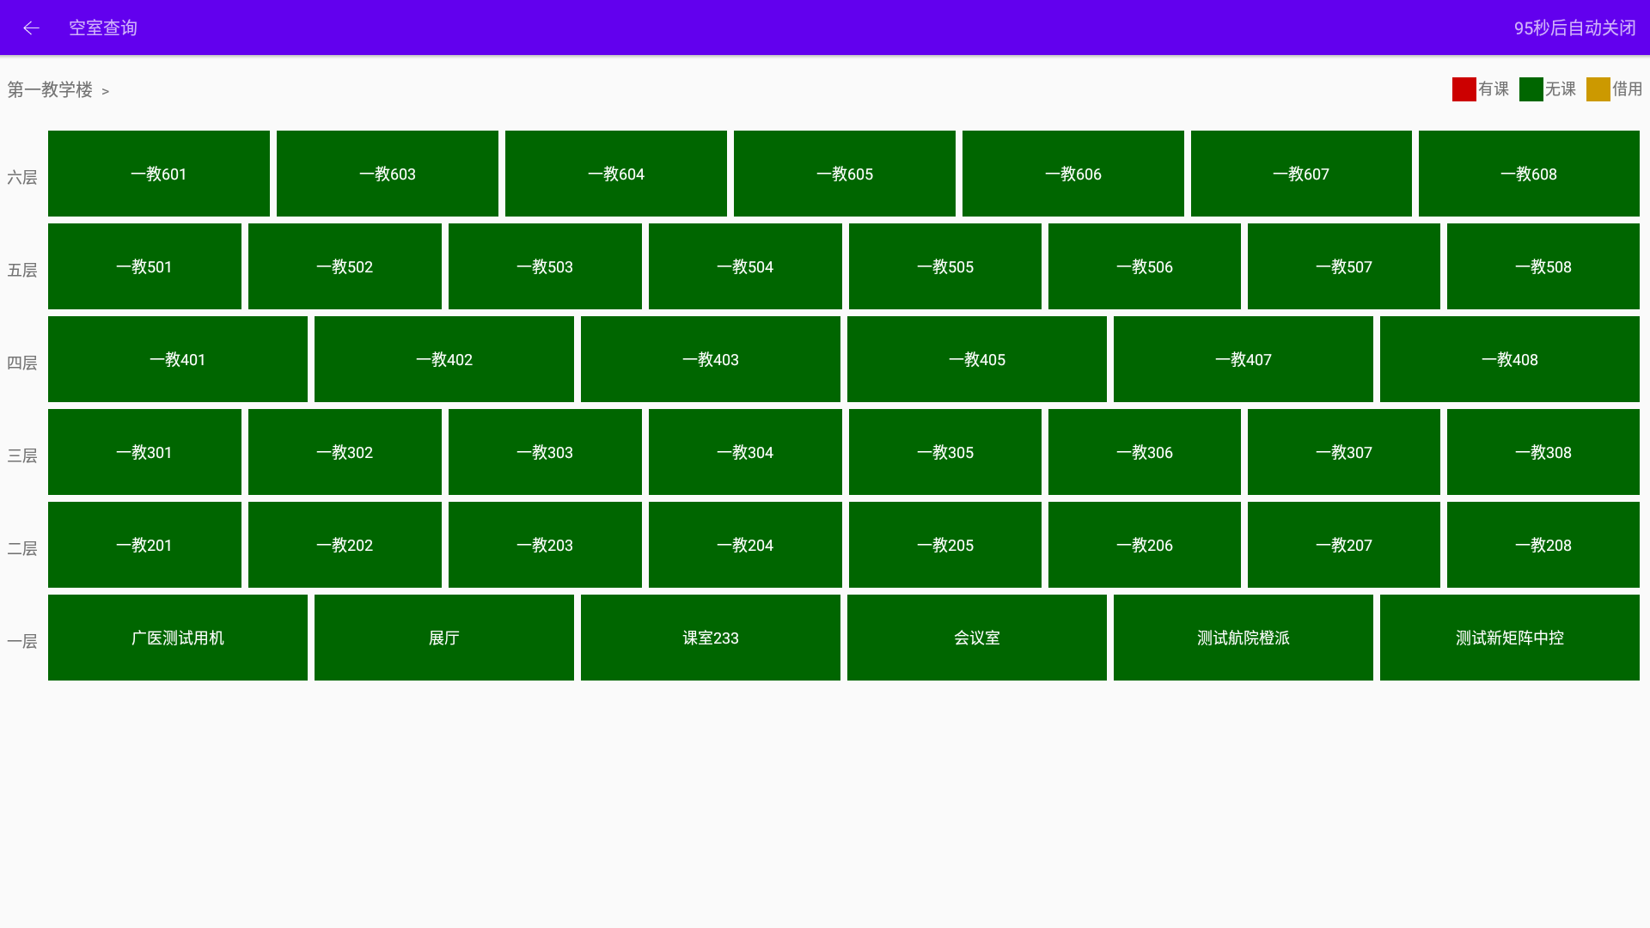Tap classroom 一教204
Image resolution: width=1650 pixels, height=928 pixels.
[x=745, y=545]
